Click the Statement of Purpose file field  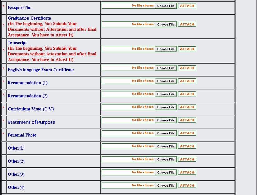pos(128,120)
